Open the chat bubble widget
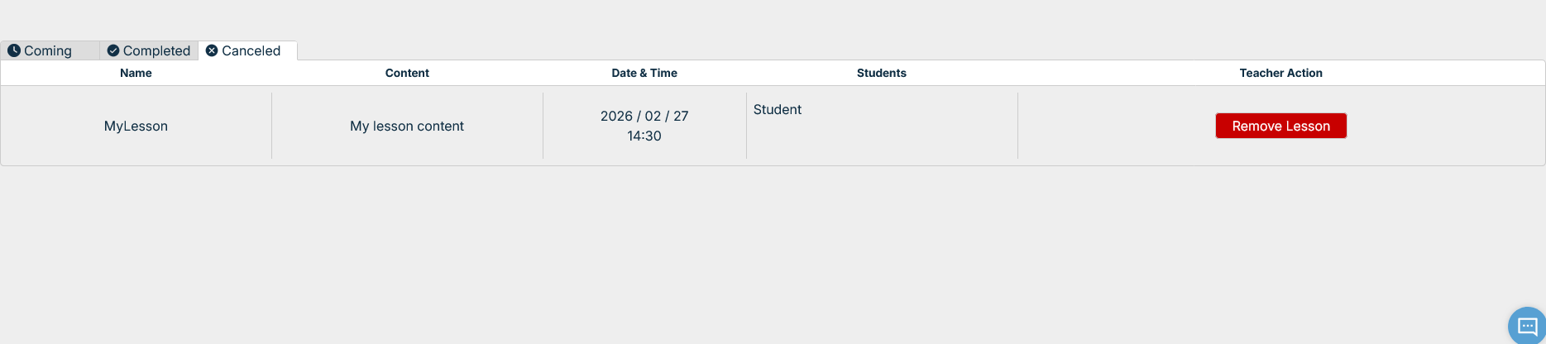This screenshot has width=1546, height=344. (x=1527, y=326)
